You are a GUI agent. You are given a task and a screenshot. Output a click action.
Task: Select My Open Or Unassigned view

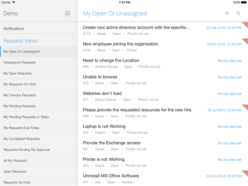click(21, 52)
